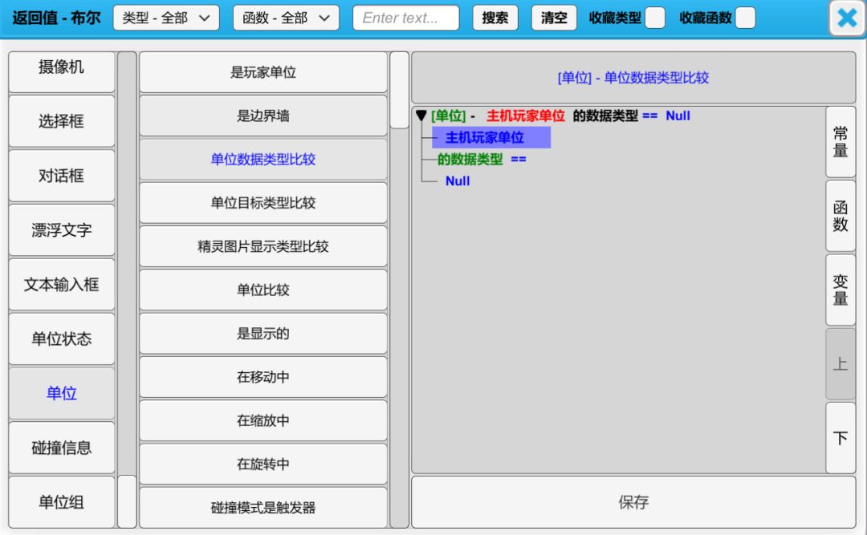
Task: Toggle the 收藏函数 checkbox
Action: pos(745,18)
